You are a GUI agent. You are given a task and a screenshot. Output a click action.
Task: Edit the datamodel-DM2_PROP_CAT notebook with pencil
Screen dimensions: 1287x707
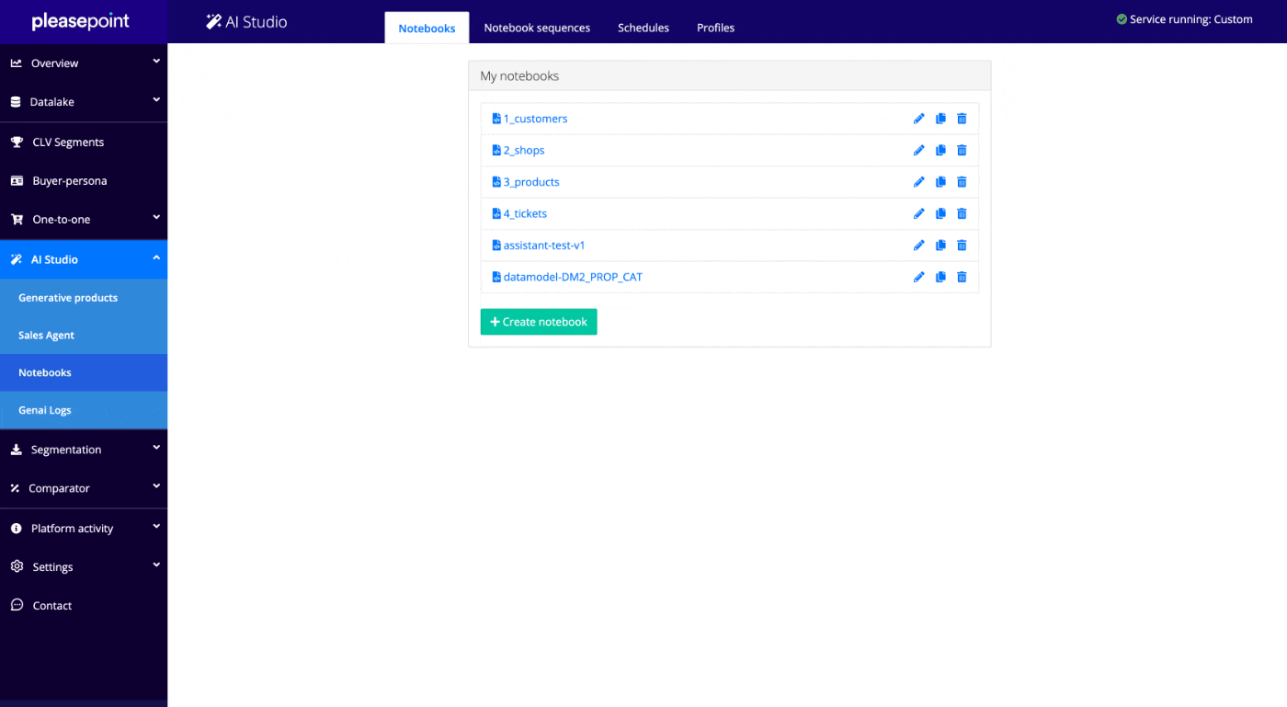918,277
